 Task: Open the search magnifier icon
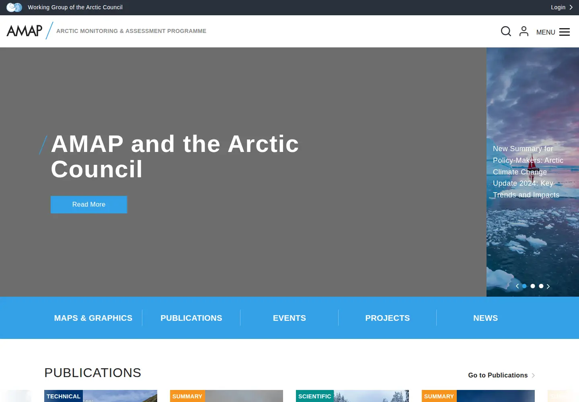tap(506, 31)
